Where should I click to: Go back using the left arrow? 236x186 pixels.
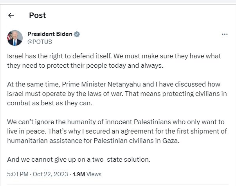point(11,16)
